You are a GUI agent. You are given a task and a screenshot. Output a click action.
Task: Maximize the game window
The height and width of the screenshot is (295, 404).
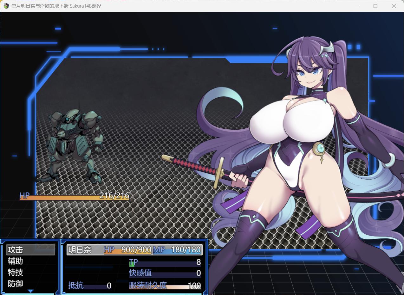375,6
